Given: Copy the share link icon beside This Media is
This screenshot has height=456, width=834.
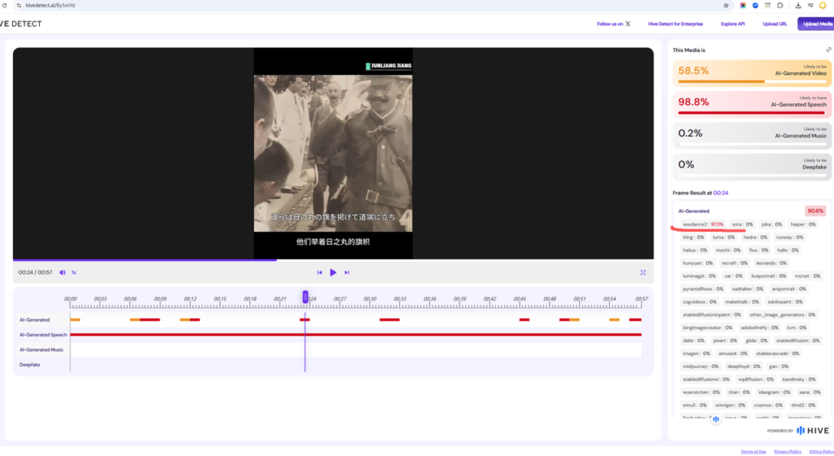Looking at the screenshot, I should click(828, 50).
